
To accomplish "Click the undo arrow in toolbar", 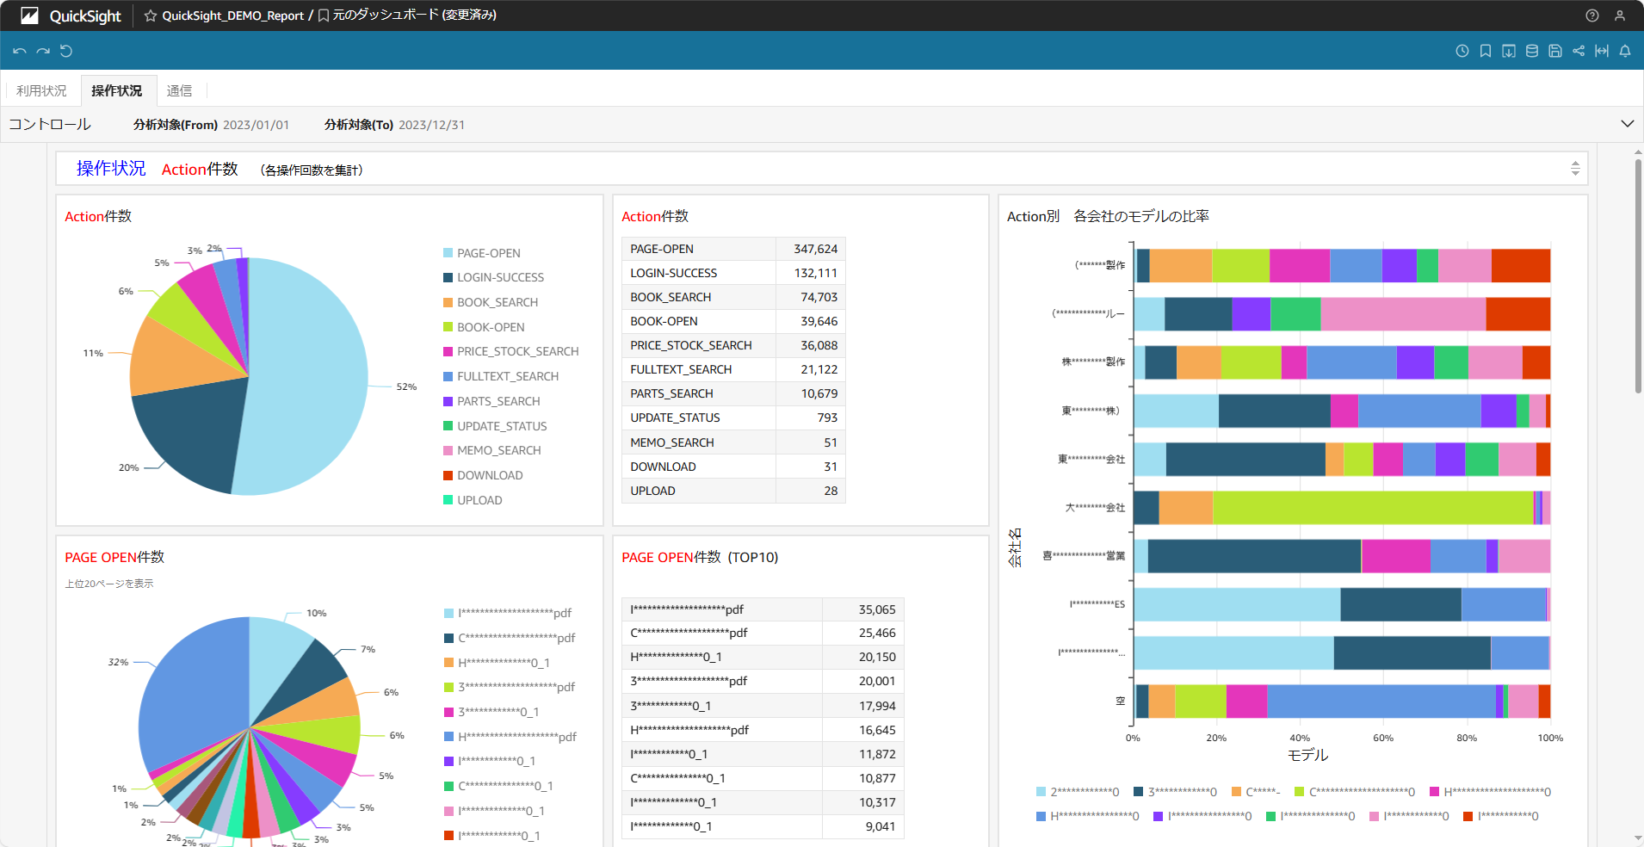I will (x=19, y=51).
